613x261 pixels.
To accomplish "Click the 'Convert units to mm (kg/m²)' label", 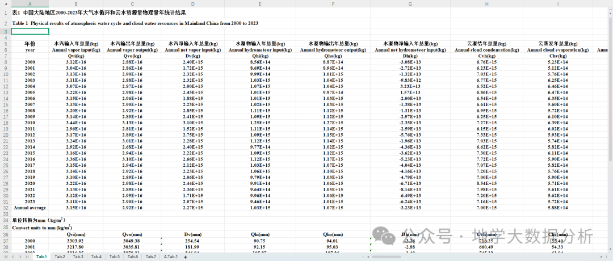I will point(42,227).
